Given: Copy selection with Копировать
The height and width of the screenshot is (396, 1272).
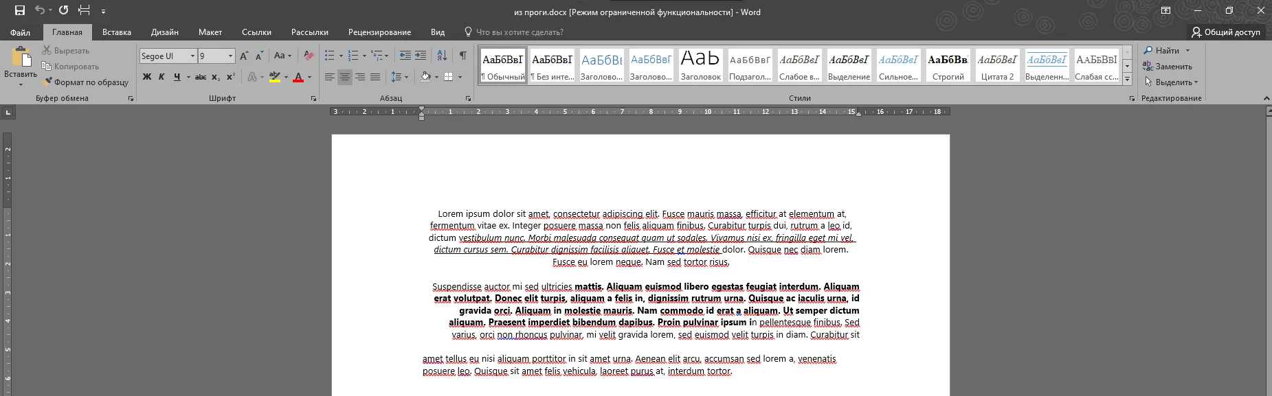Looking at the screenshot, I should click(x=71, y=67).
